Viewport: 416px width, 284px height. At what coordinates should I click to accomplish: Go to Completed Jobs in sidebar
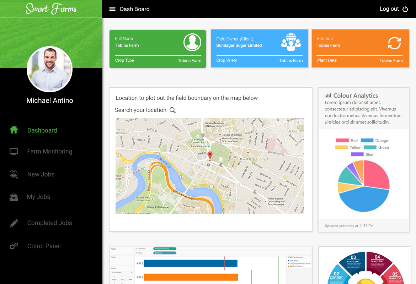[49, 223]
